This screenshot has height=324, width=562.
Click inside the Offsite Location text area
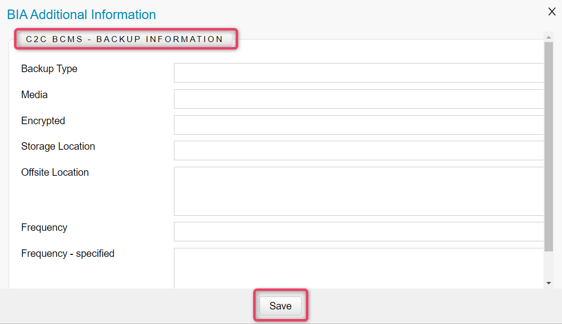pos(358,191)
